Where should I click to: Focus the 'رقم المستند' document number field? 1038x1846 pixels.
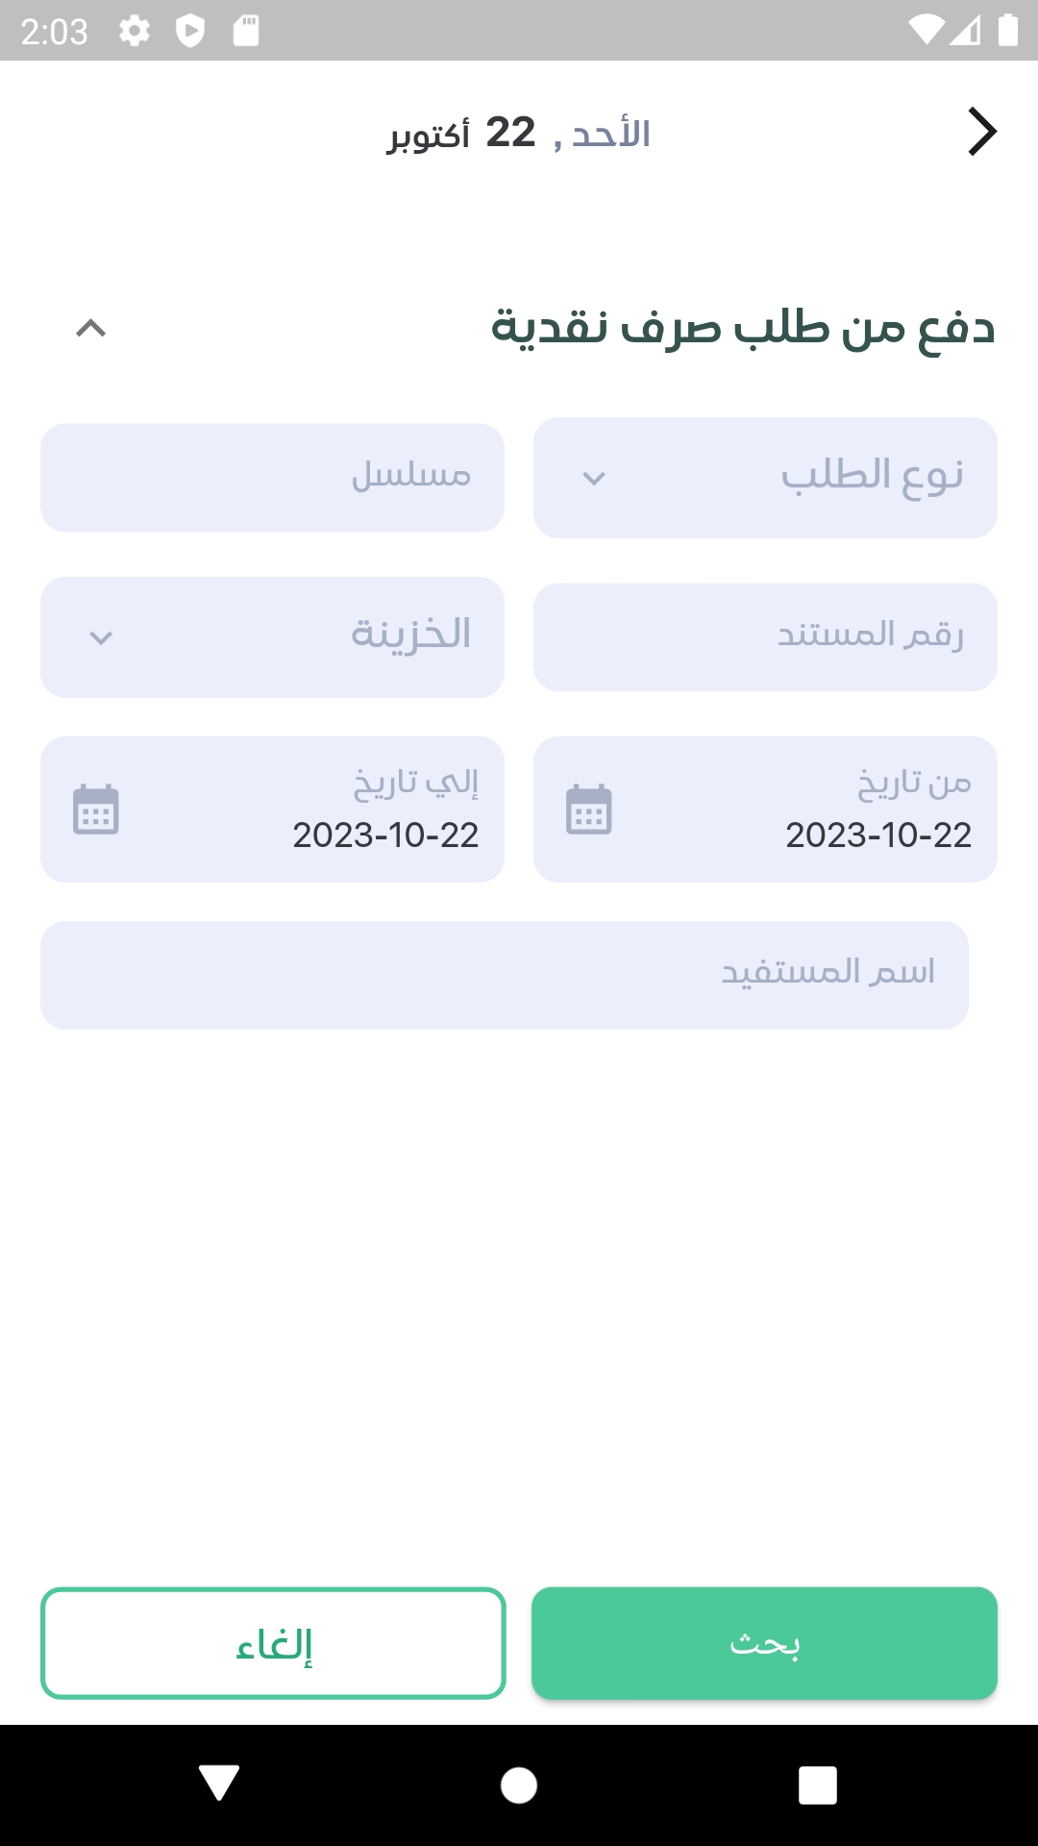(765, 637)
